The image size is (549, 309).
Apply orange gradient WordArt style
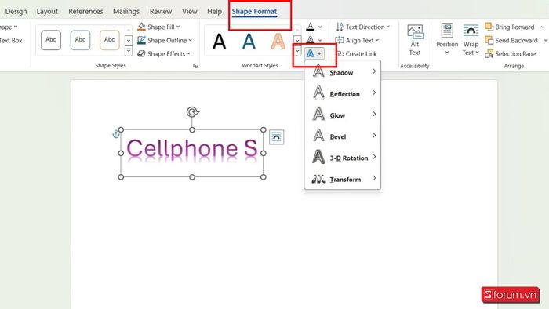tap(278, 42)
